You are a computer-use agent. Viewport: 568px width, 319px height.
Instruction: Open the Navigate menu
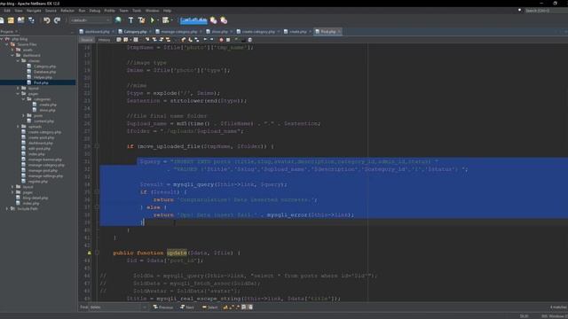pos(34,11)
